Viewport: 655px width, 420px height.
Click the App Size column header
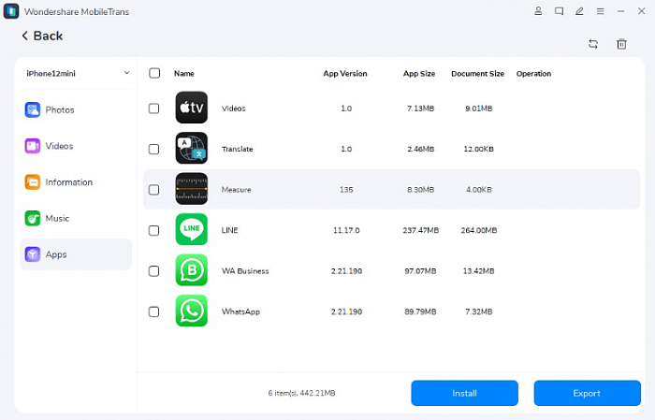click(419, 74)
